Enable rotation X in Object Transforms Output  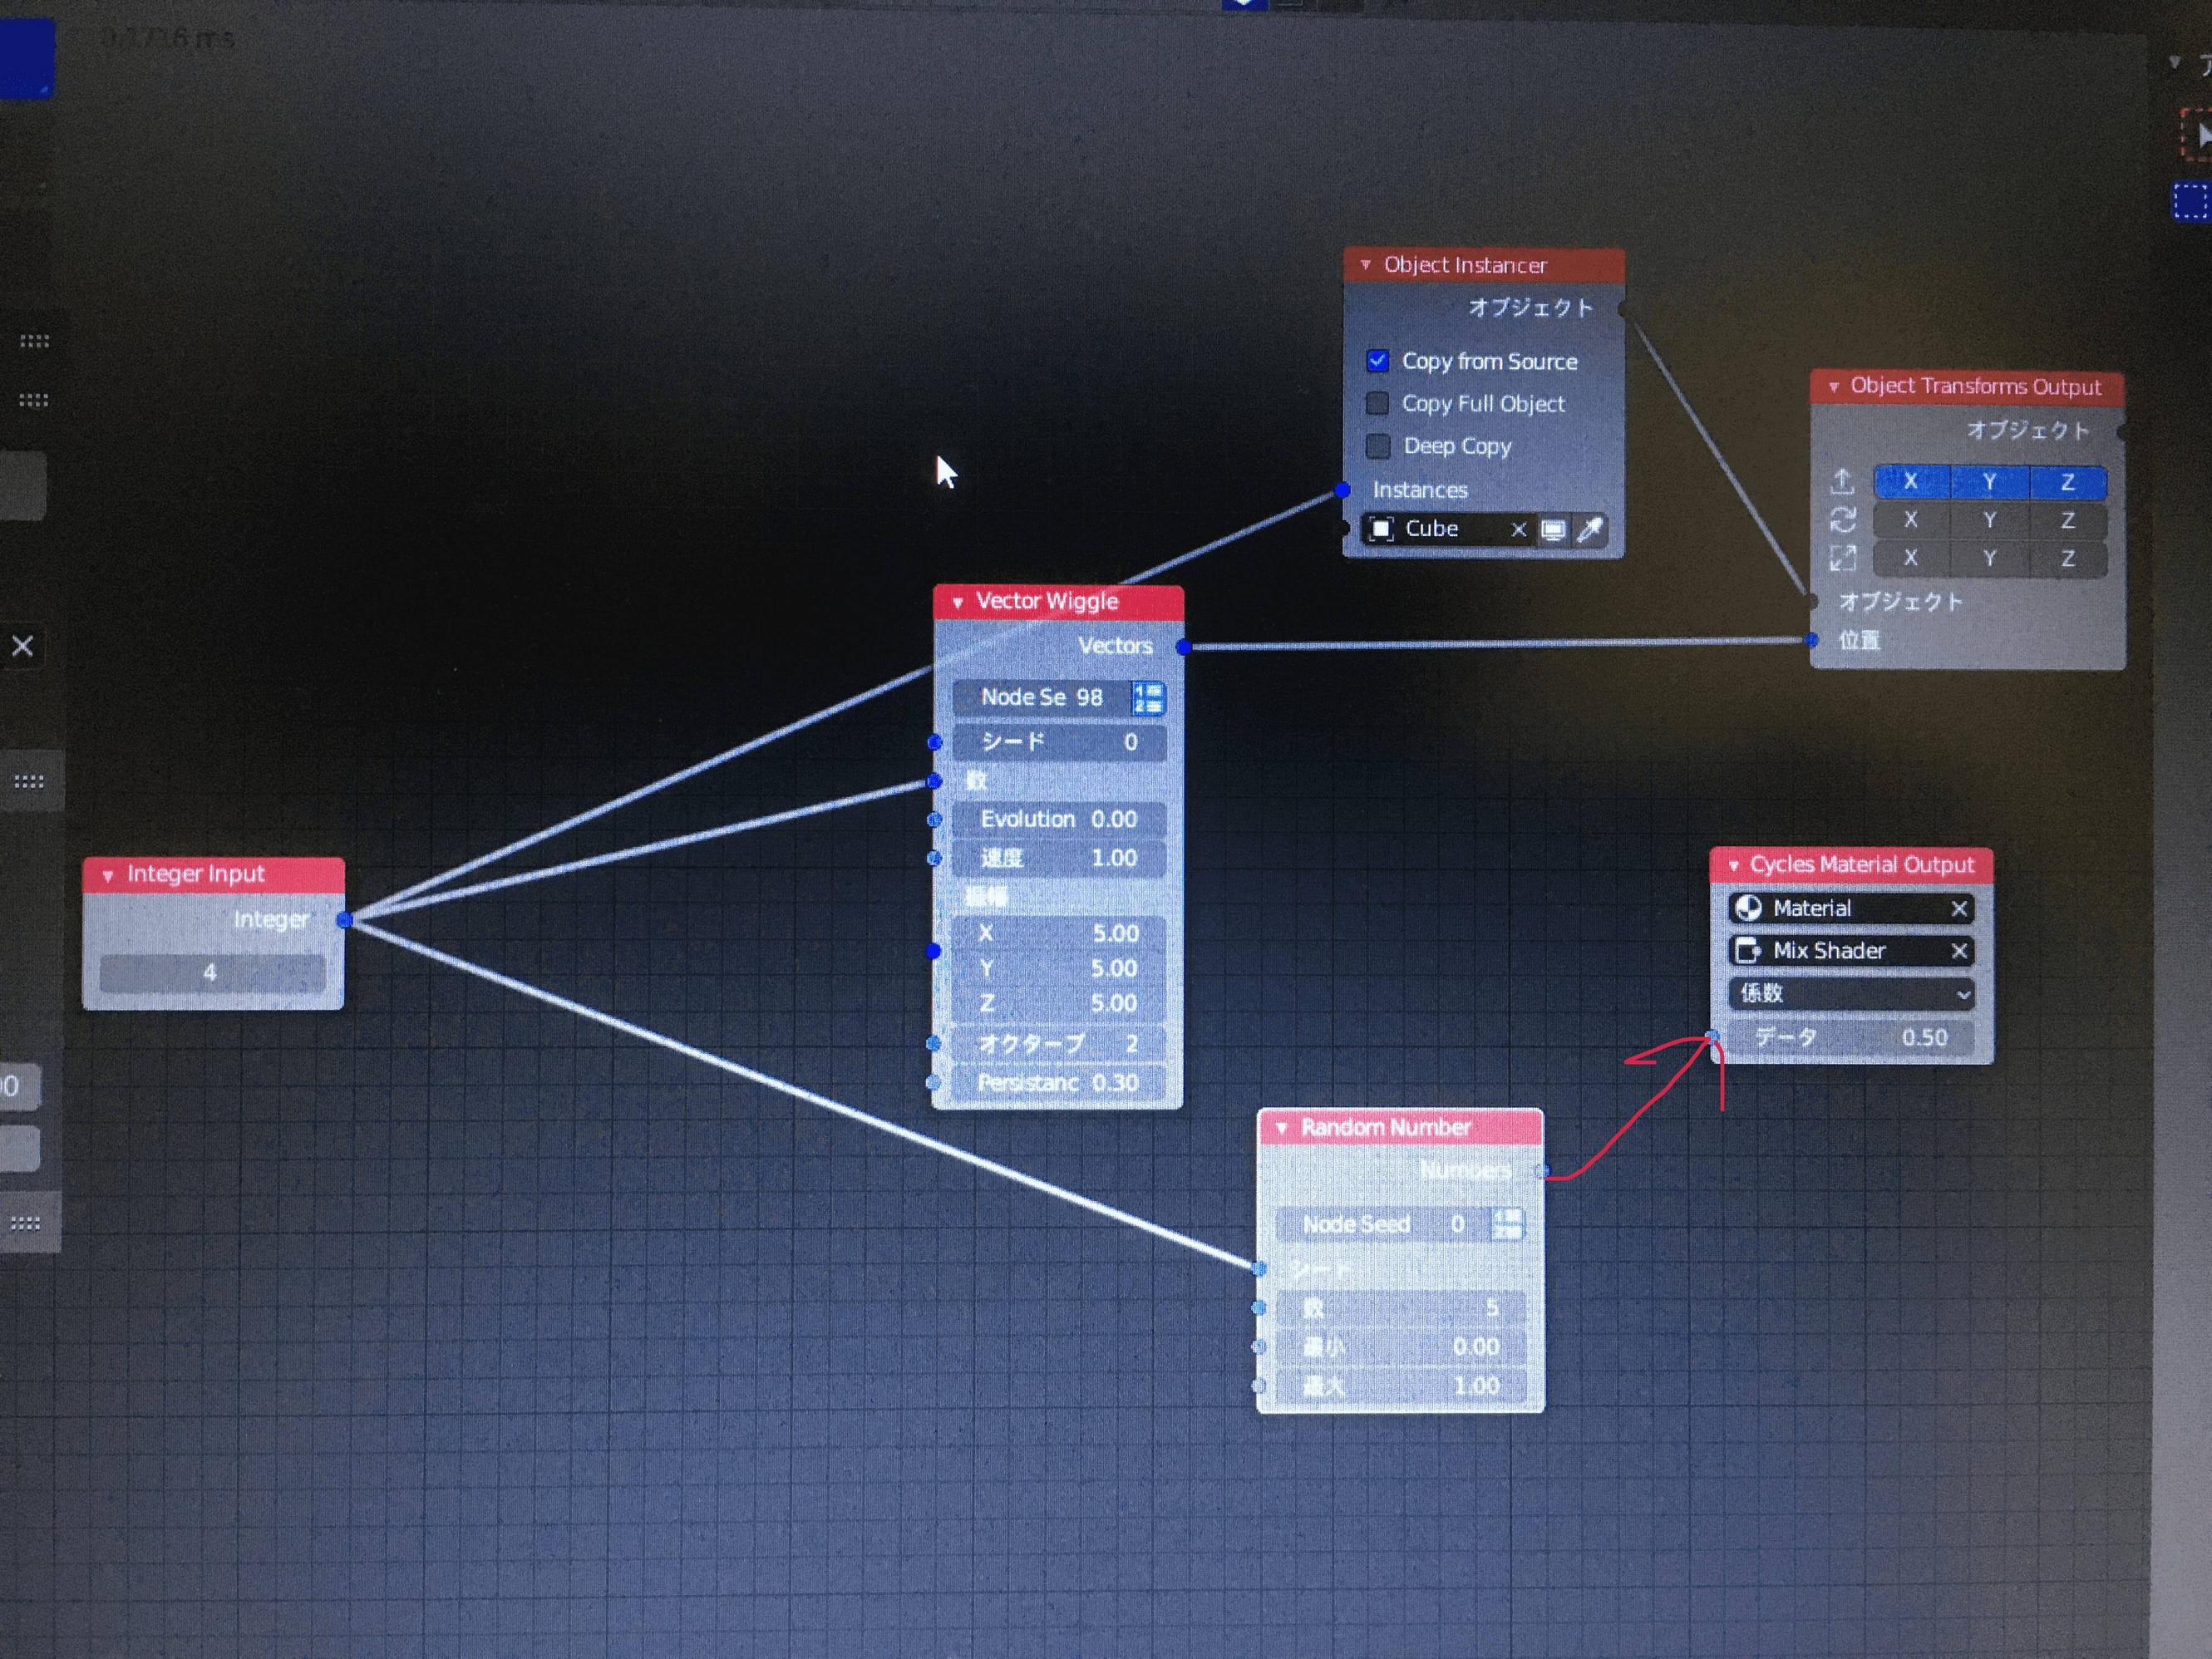tap(1911, 520)
